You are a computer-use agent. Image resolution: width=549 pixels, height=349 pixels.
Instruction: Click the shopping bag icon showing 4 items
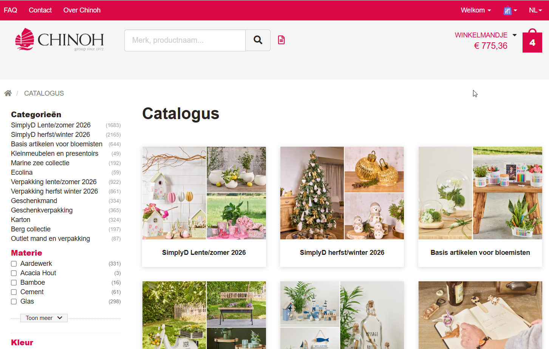pyautogui.click(x=532, y=42)
